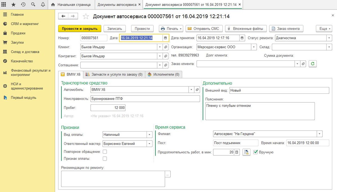Screen dimensions: 337x192
Task: Click Записать button
Action: click(x=115, y=29)
